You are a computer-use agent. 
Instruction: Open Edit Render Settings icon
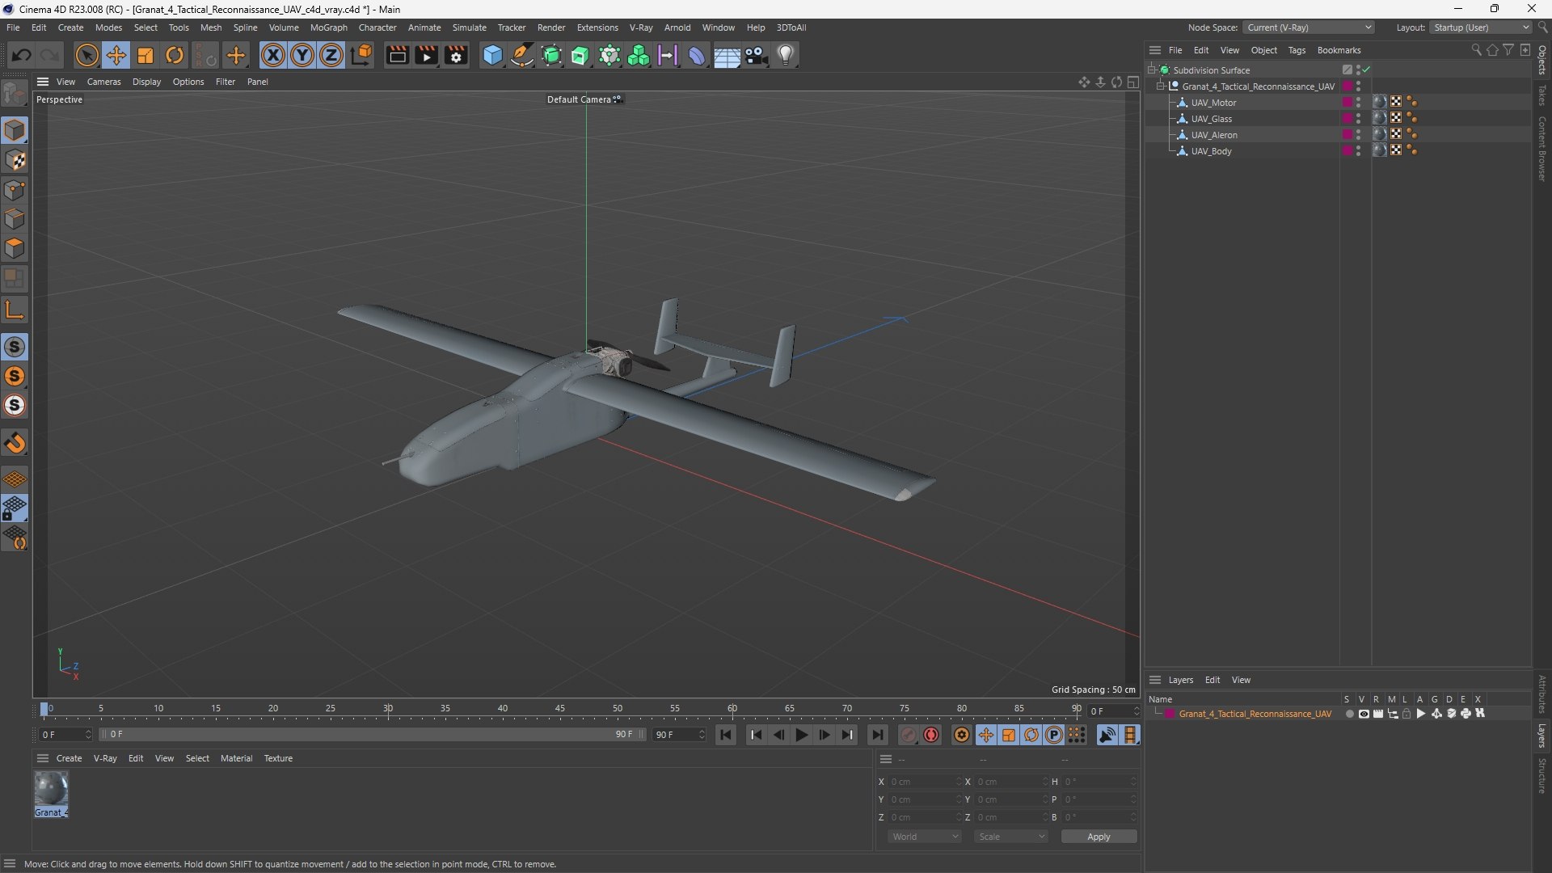457,56
